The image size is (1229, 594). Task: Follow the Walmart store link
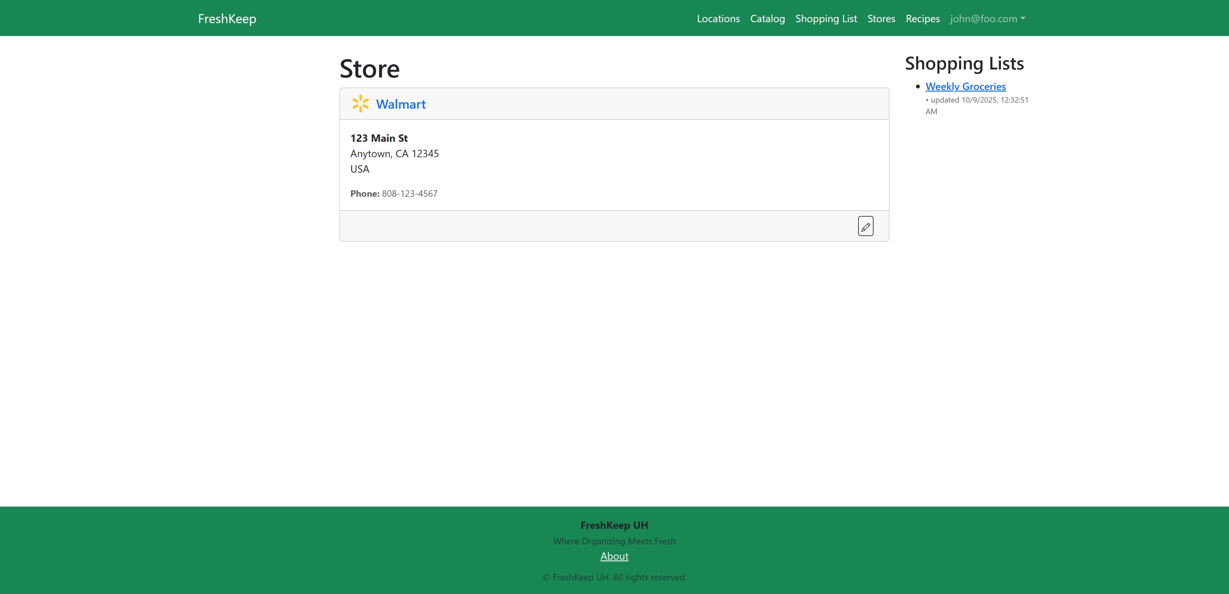click(x=401, y=104)
